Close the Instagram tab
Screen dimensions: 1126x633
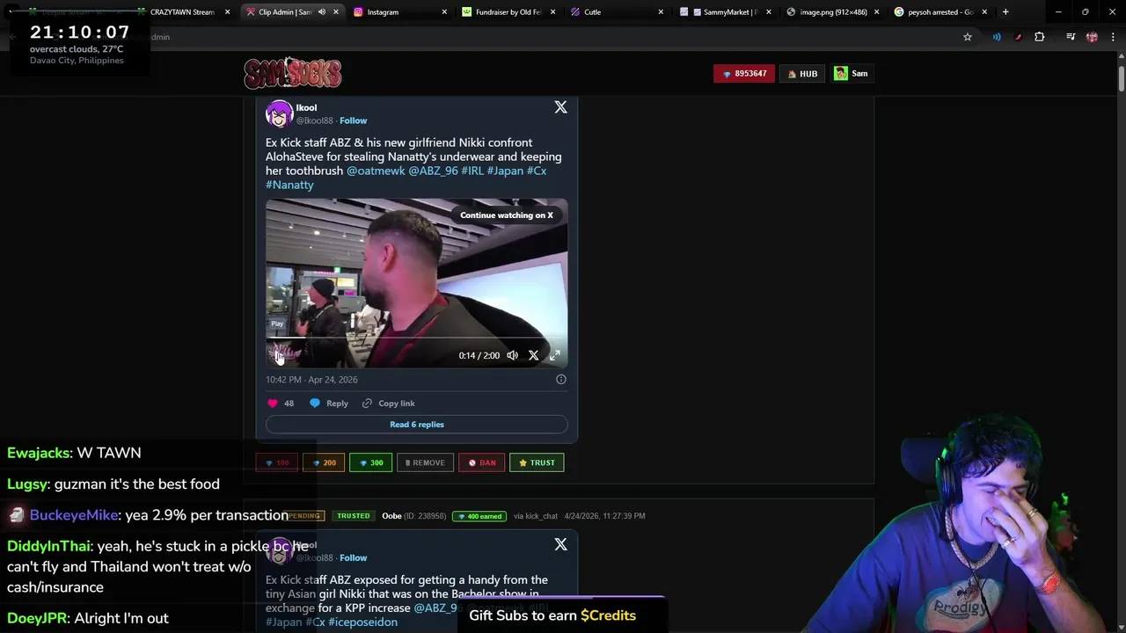(x=443, y=12)
